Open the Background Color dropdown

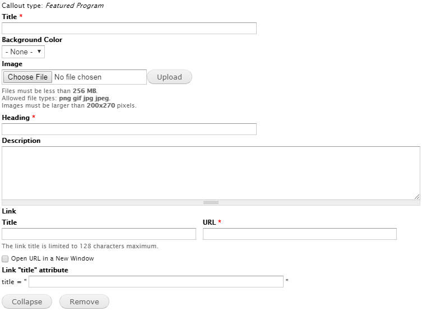[x=23, y=52]
